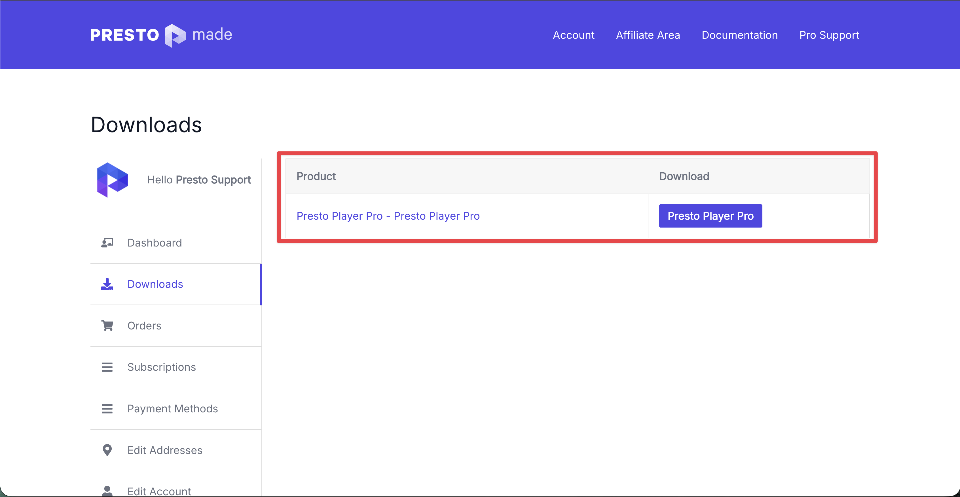Click the Presto Made logo
Image resolution: width=960 pixels, height=497 pixels.
point(161,35)
